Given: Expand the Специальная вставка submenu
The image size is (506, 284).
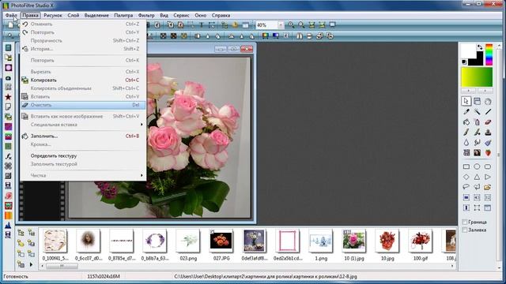Looking at the screenshot, I should pyautogui.click(x=82, y=125).
